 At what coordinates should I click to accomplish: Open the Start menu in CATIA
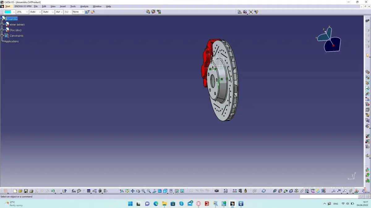point(8,6)
